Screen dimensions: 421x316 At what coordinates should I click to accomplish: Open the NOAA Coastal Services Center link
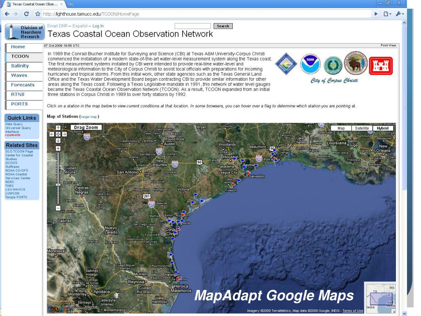pos(18,176)
